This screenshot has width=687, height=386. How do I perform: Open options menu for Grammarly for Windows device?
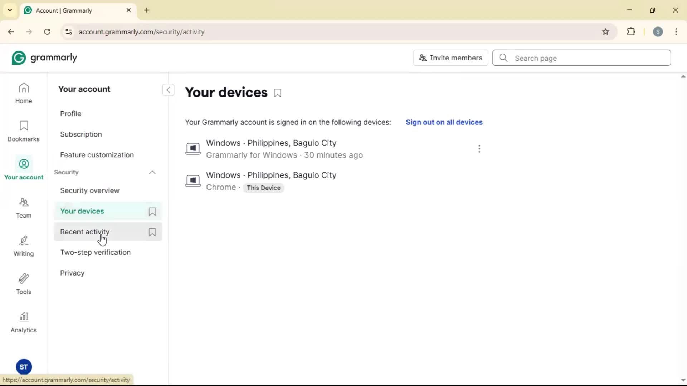pos(479,149)
